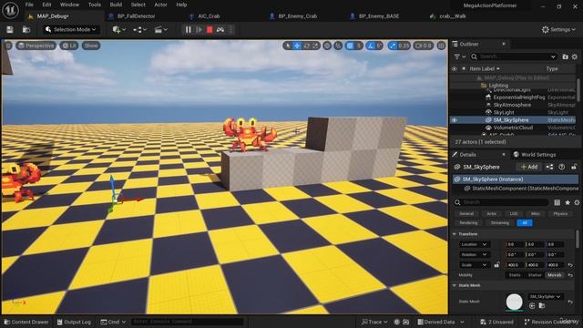Open the Actor menu
This screenshot has height=328, width=583.
point(160,5)
